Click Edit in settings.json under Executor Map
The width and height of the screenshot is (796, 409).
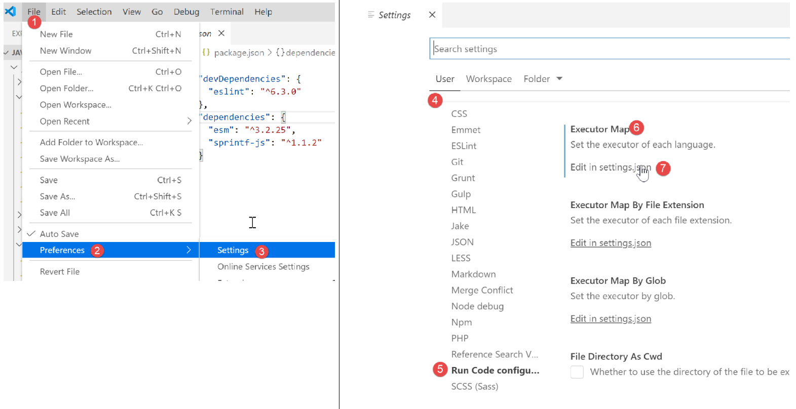(x=610, y=168)
